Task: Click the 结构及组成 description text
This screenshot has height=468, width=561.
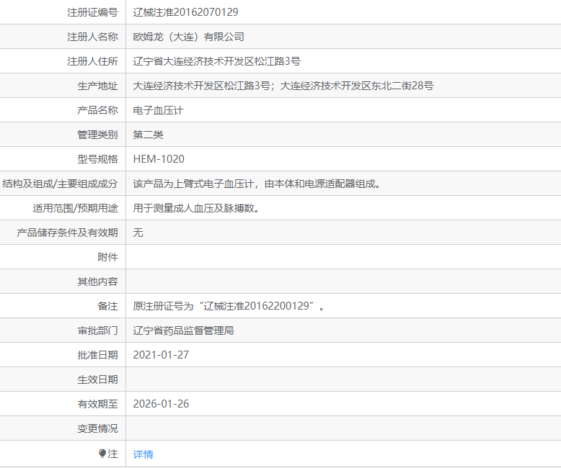Action: [x=257, y=184]
